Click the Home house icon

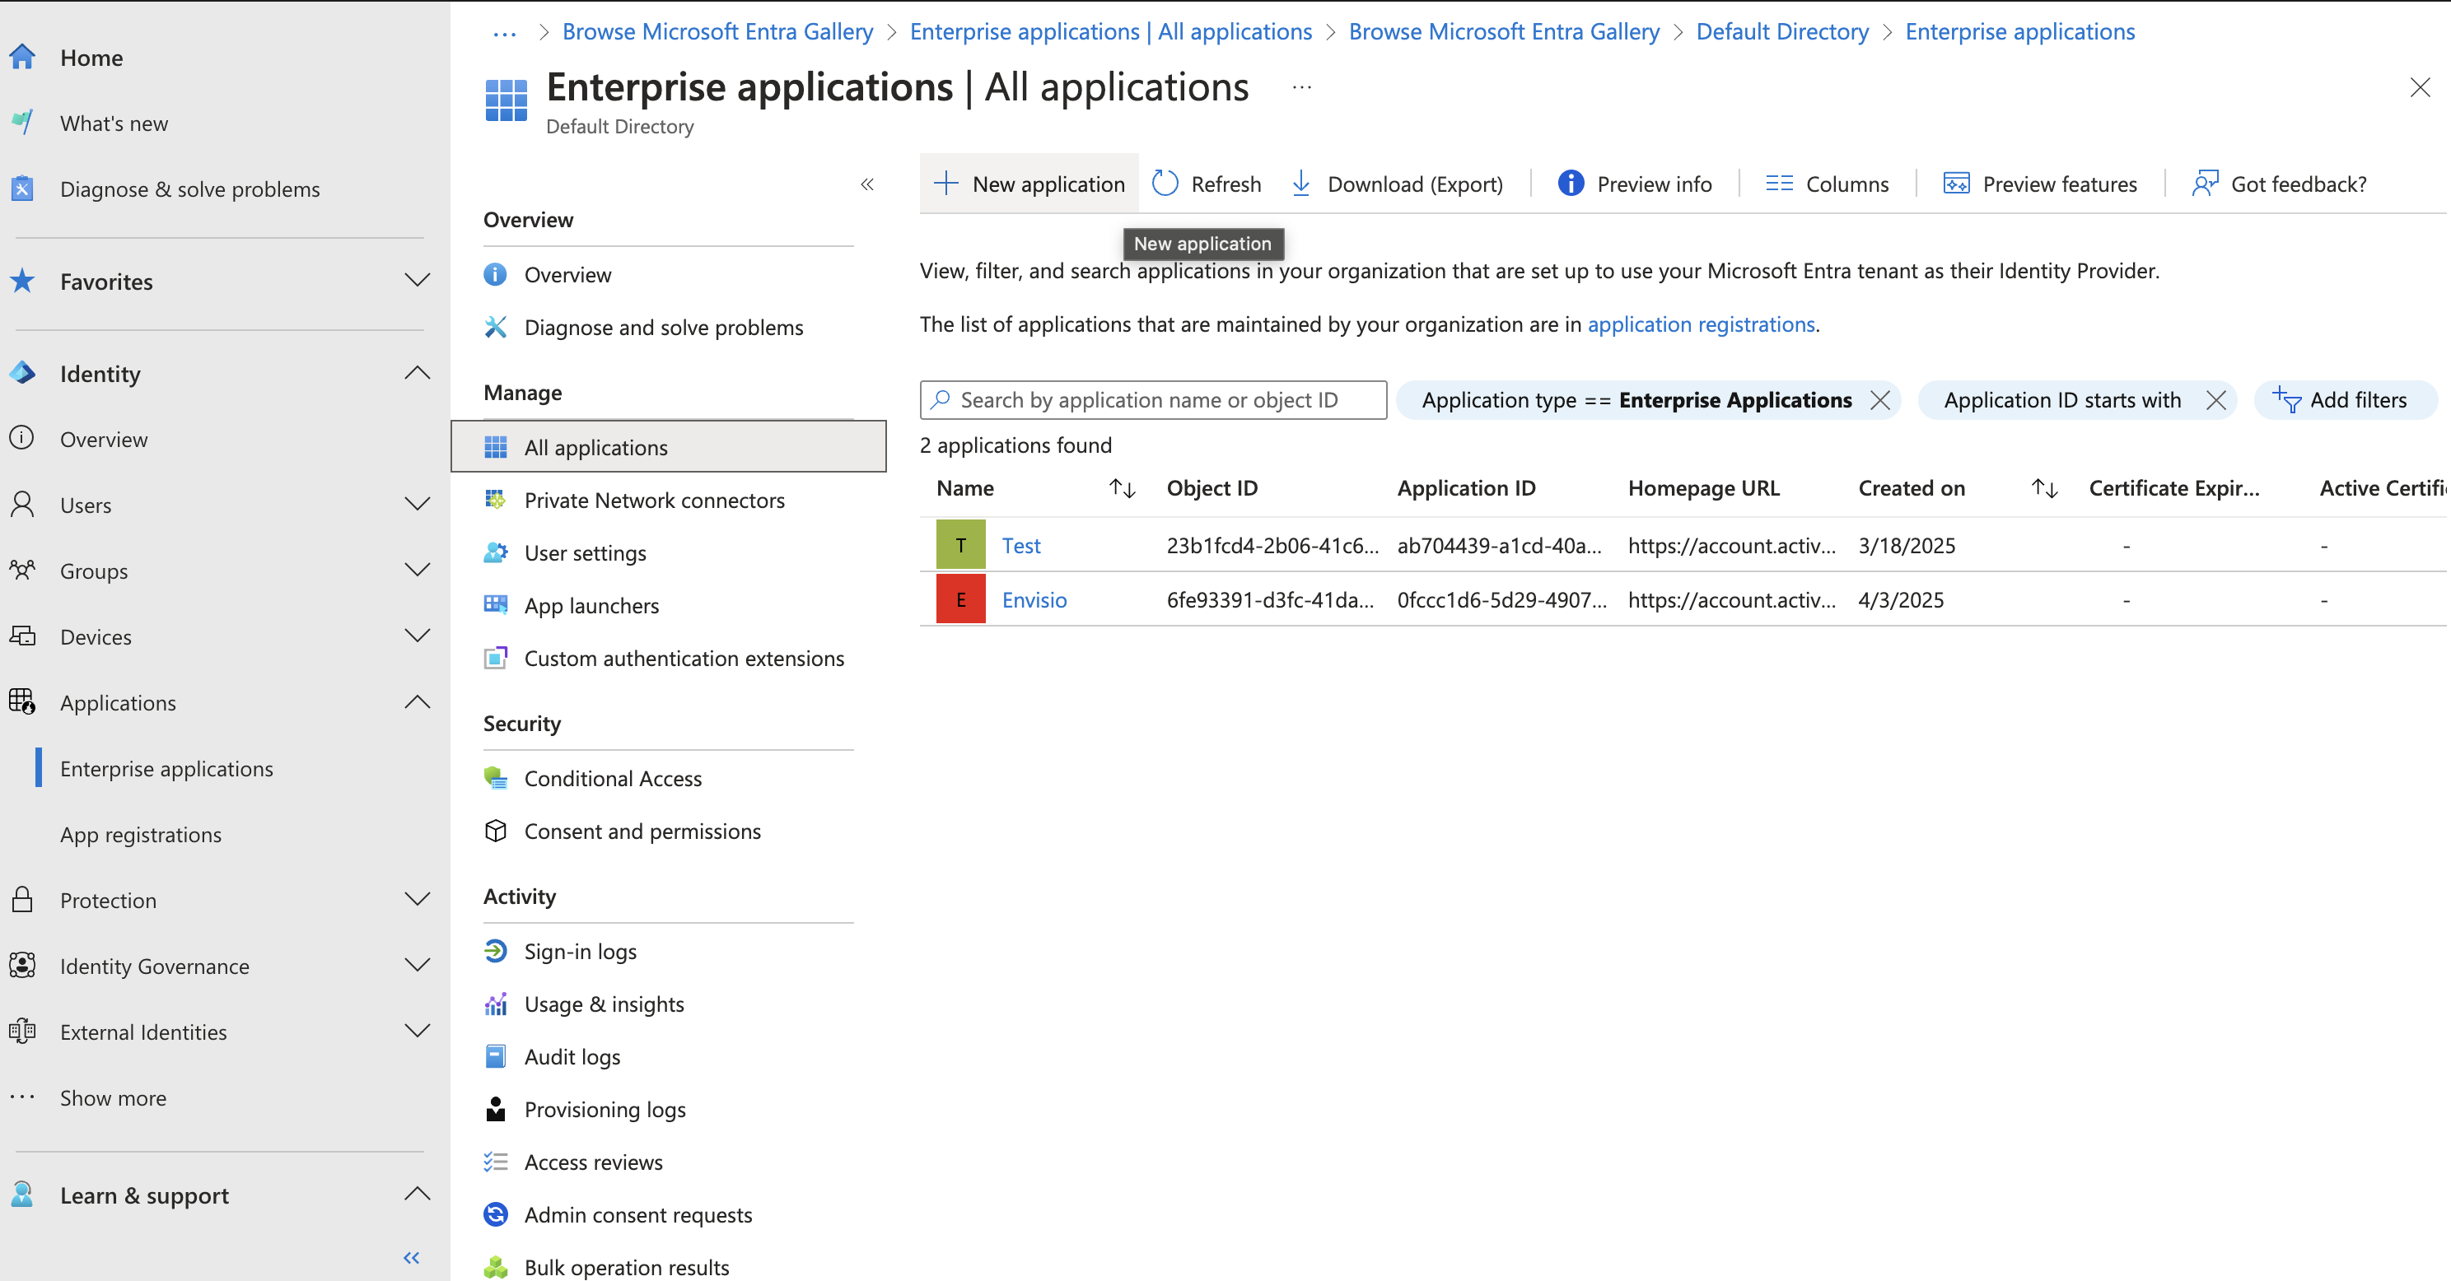23,57
